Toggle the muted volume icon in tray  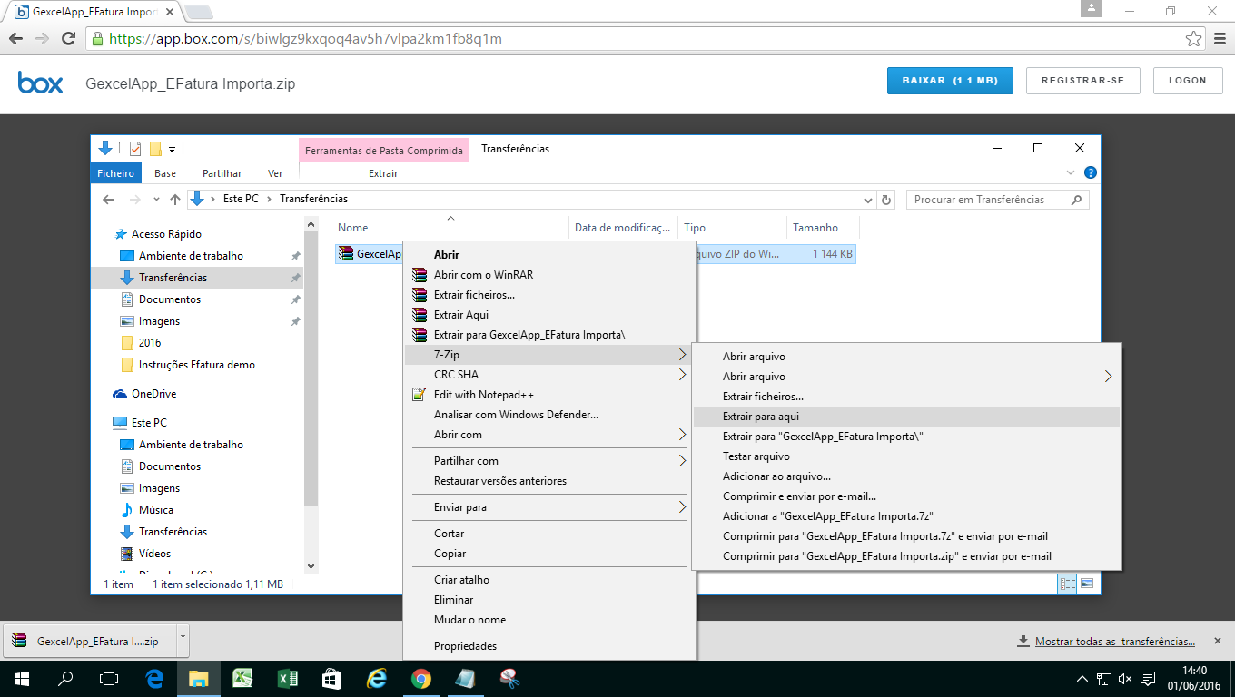(1125, 679)
